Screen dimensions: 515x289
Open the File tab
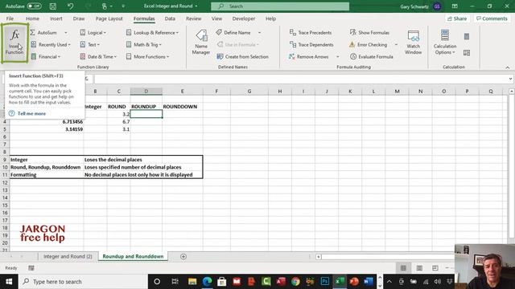[x=10, y=18]
